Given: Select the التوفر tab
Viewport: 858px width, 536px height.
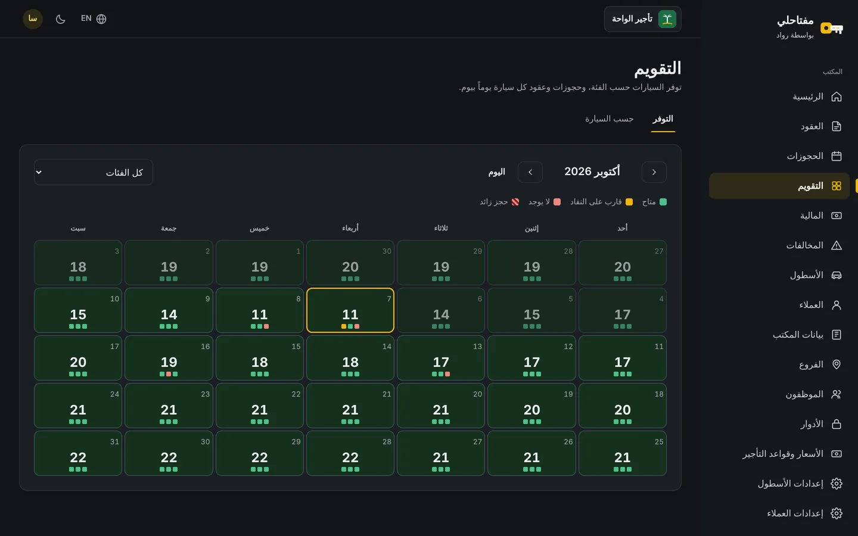Looking at the screenshot, I should click(663, 119).
